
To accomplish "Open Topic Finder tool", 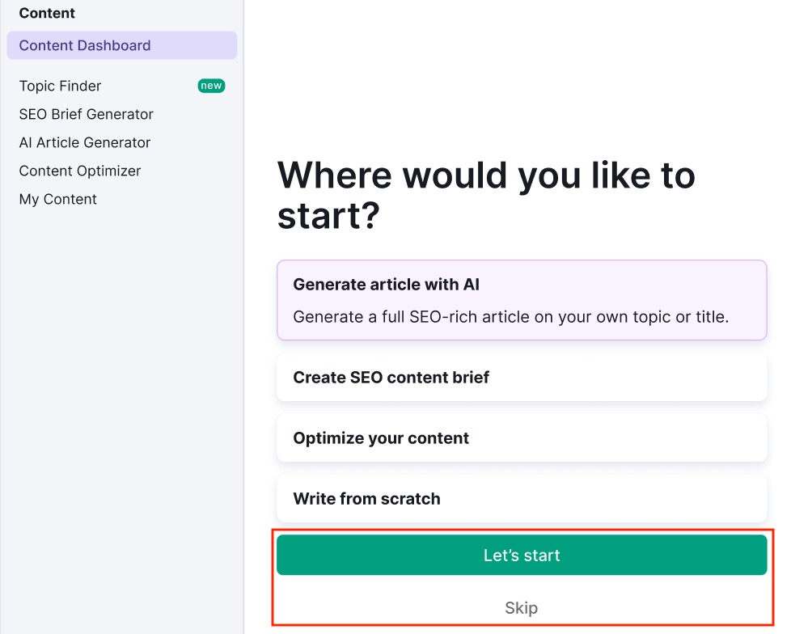I will click(x=61, y=86).
